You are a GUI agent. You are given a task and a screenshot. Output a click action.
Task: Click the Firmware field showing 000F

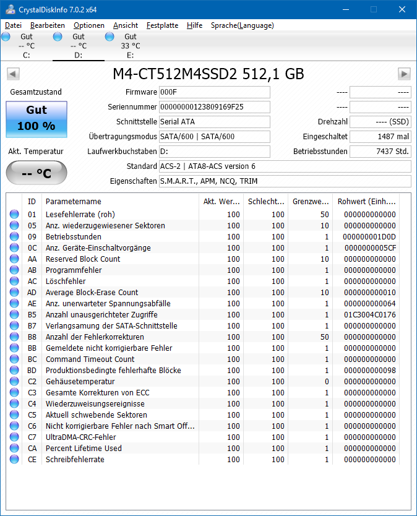tap(215, 92)
